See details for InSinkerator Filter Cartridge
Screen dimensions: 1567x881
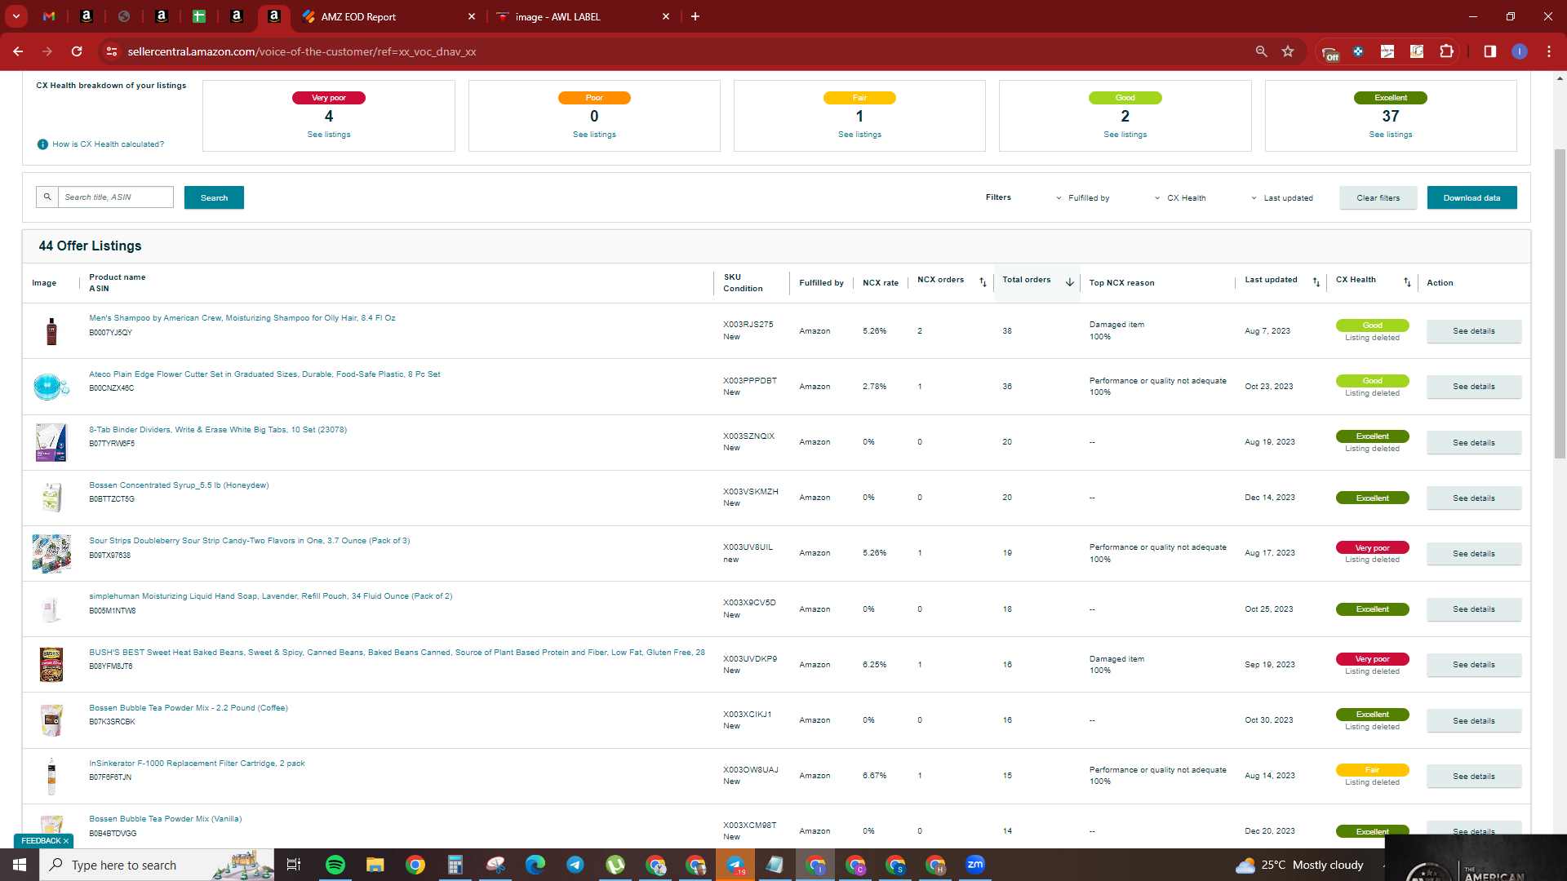1474,777
